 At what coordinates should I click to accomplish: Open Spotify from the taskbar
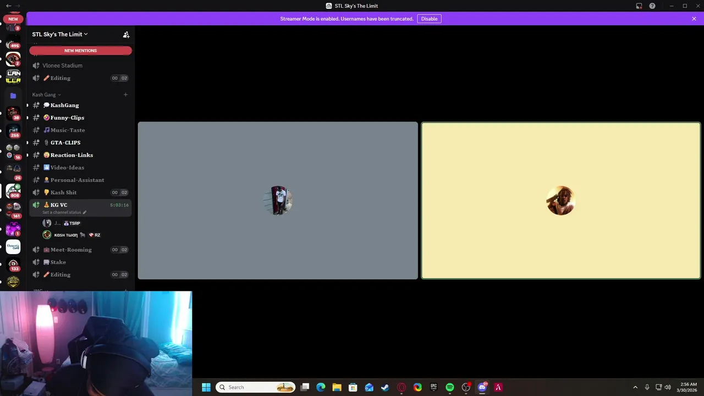(450, 387)
